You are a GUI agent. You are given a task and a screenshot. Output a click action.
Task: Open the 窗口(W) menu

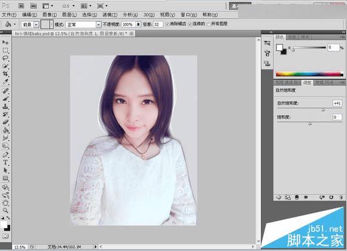(189, 15)
